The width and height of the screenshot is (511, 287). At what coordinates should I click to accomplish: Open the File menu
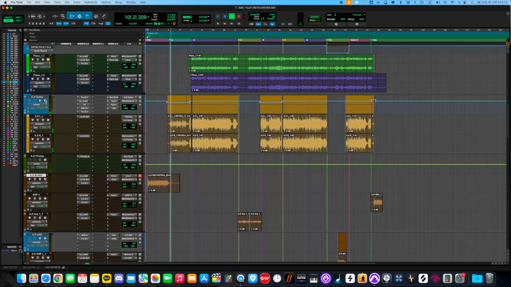point(29,2)
